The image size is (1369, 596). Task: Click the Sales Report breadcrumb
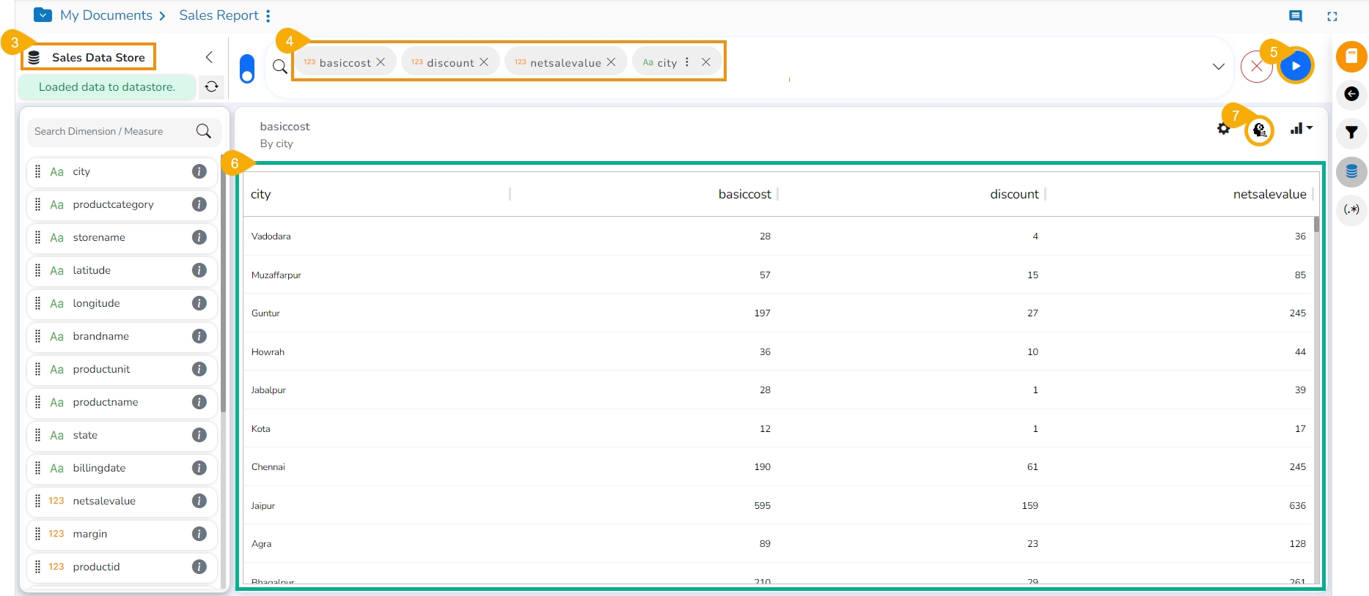[219, 15]
